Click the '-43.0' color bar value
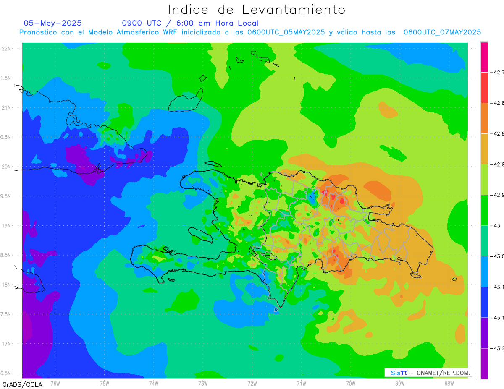This screenshot has height=389, width=504. point(498,256)
